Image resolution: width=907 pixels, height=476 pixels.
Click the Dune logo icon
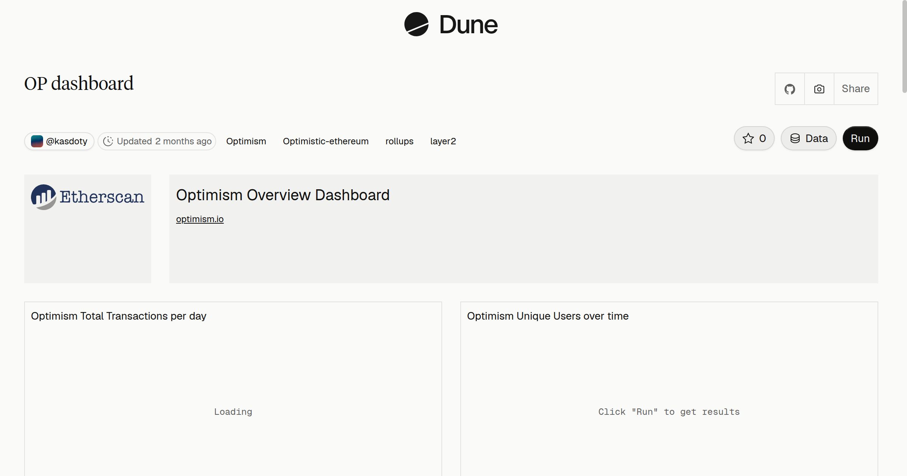click(416, 24)
